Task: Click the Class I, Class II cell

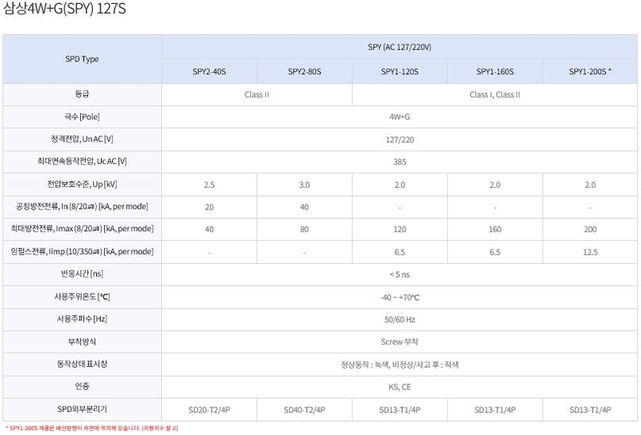Action: (x=494, y=94)
